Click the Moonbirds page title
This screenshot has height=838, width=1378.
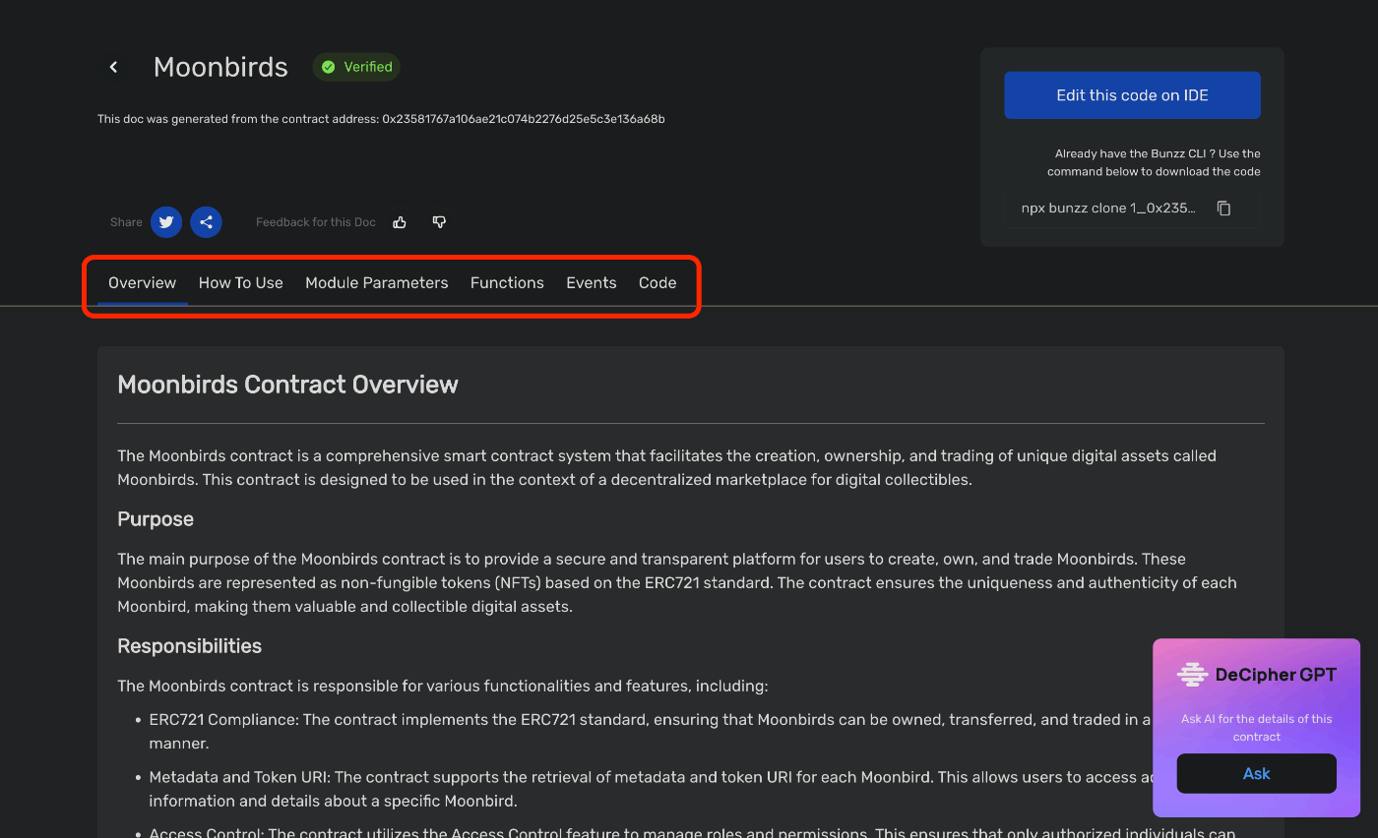click(220, 67)
